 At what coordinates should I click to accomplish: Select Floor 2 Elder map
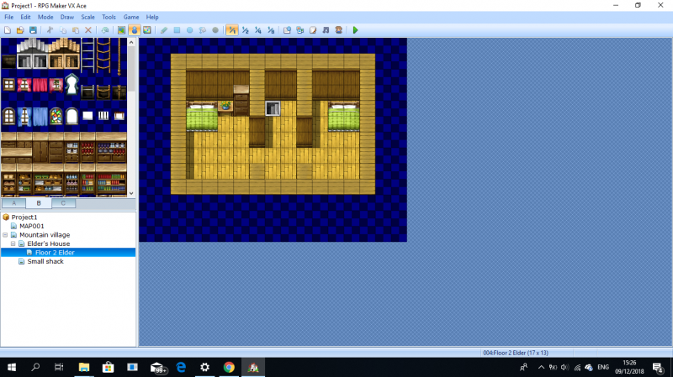tap(55, 253)
